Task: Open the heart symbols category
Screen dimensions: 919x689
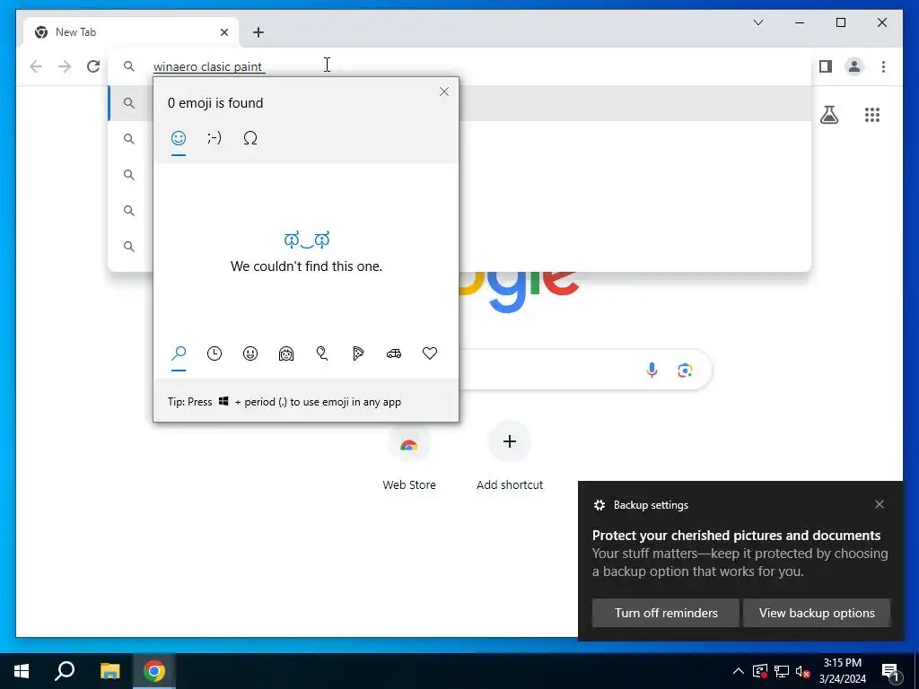Action: (x=430, y=353)
